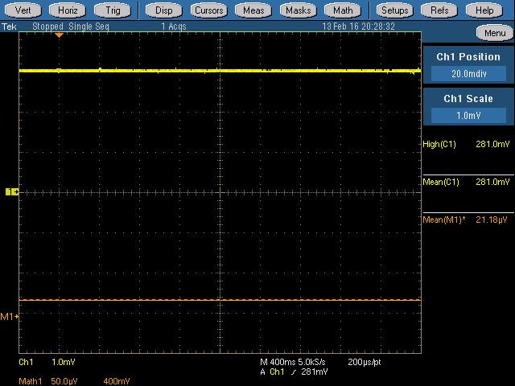Open the Setups menu
Viewport: 515px width, 386px height.
coord(394,10)
